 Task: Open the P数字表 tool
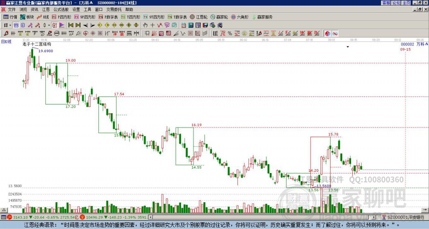108,17
